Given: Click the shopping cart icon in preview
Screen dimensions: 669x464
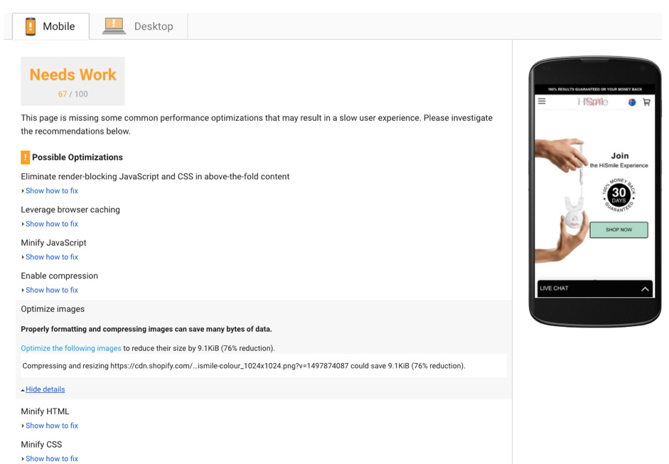Looking at the screenshot, I should click(x=647, y=102).
